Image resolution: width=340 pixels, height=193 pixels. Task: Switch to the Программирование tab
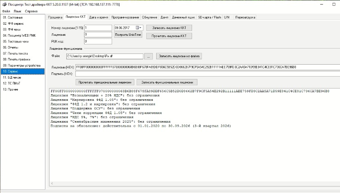point(125,17)
